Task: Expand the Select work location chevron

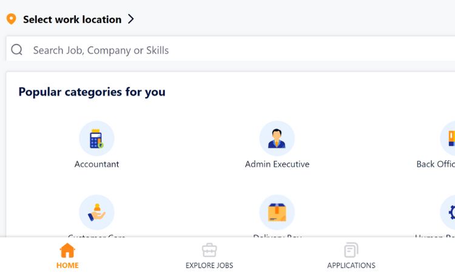Action: click(131, 19)
